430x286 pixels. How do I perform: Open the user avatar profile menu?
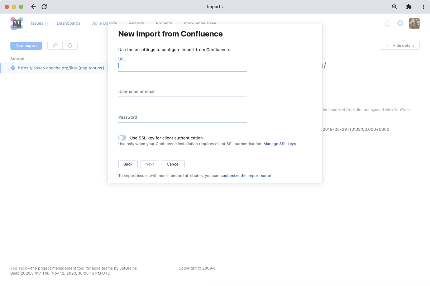click(414, 23)
